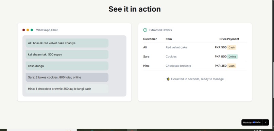Close the 'Made by' badge
This screenshot has height=131, width=274.
point(266,122)
